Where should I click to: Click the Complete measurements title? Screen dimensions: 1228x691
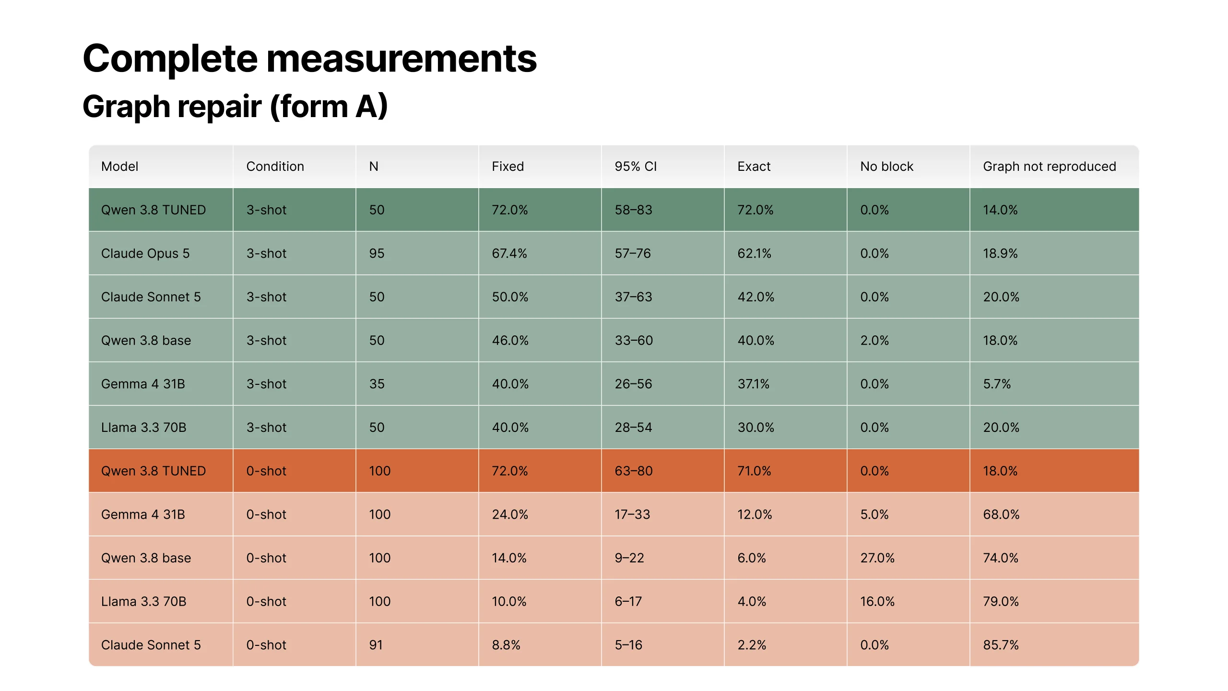coord(309,59)
